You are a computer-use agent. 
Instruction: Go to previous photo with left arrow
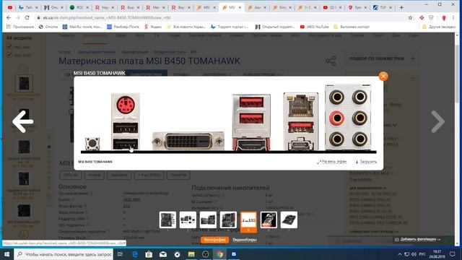22,121
